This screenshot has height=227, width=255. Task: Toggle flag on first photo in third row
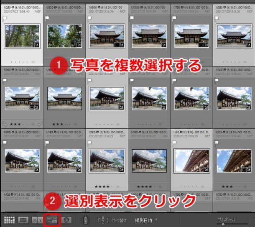pos(4,143)
